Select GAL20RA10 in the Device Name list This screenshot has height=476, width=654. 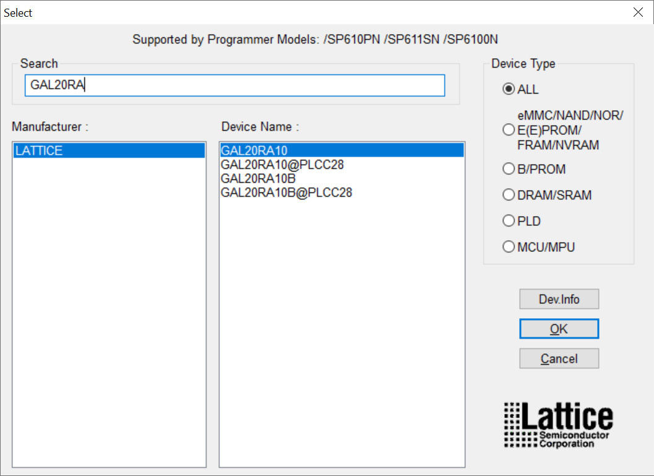pyautogui.click(x=342, y=150)
